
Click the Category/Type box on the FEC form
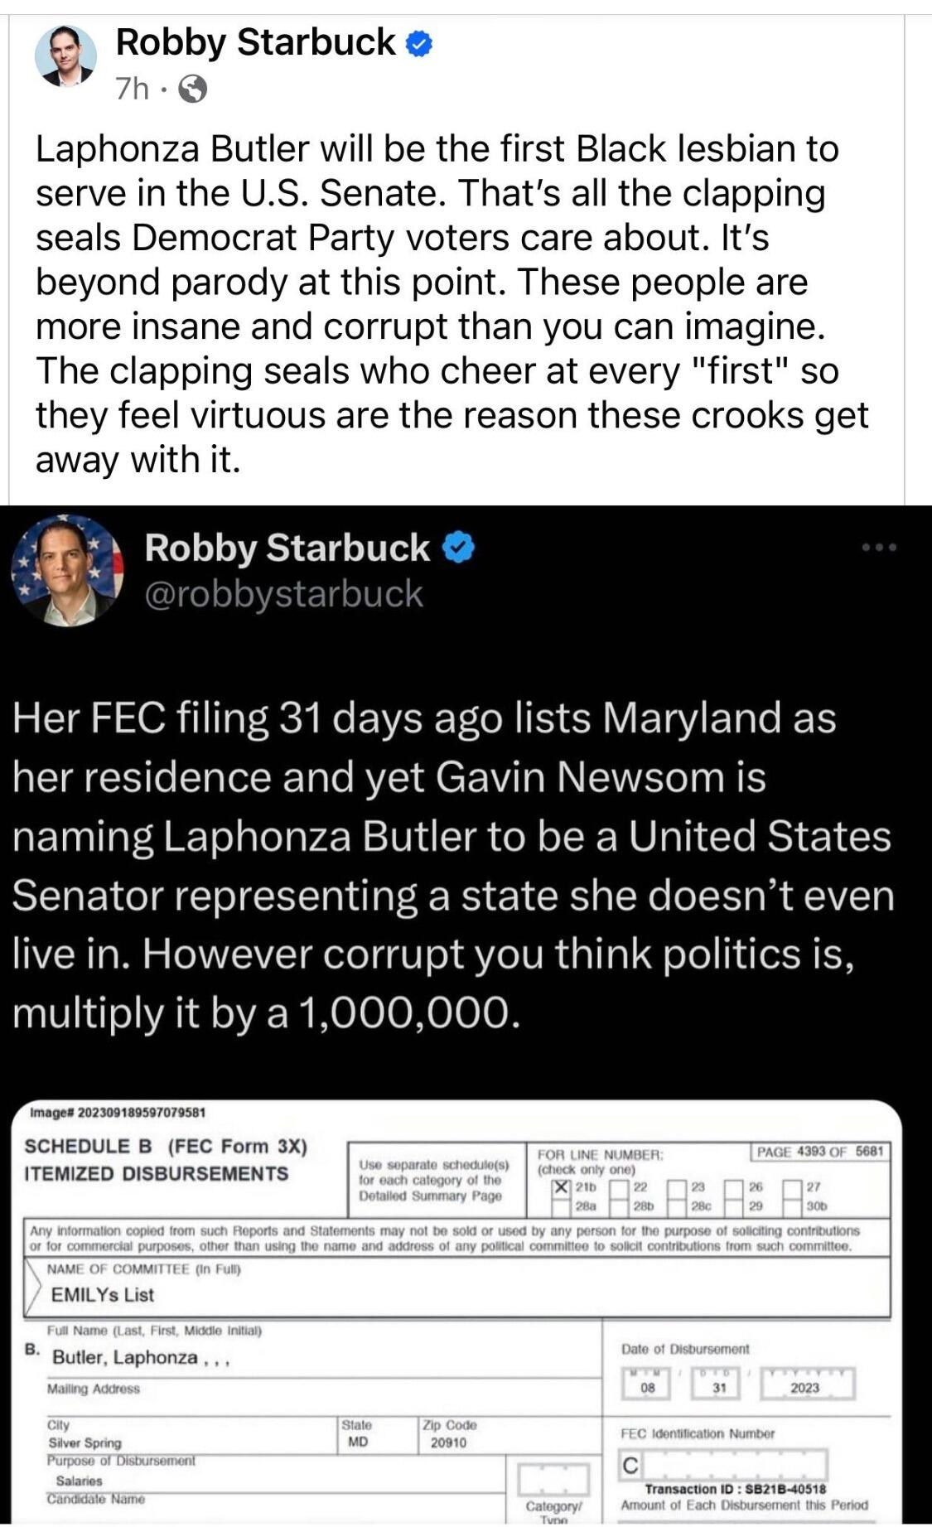[553, 1479]
